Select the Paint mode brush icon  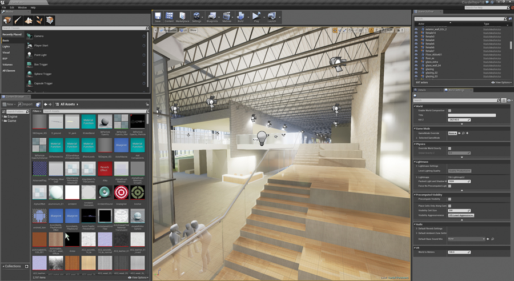click(x=18, y=20)
